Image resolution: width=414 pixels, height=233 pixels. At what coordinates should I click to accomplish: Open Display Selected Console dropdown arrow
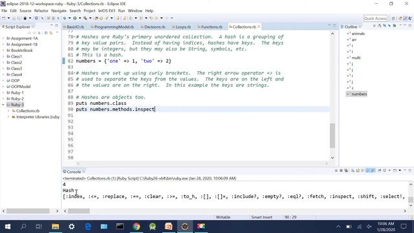click(x=389, y=171)
